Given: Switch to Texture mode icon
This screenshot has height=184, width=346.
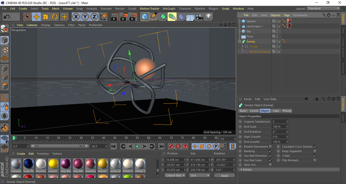Looking at the screenshot, I should (5, 49).
